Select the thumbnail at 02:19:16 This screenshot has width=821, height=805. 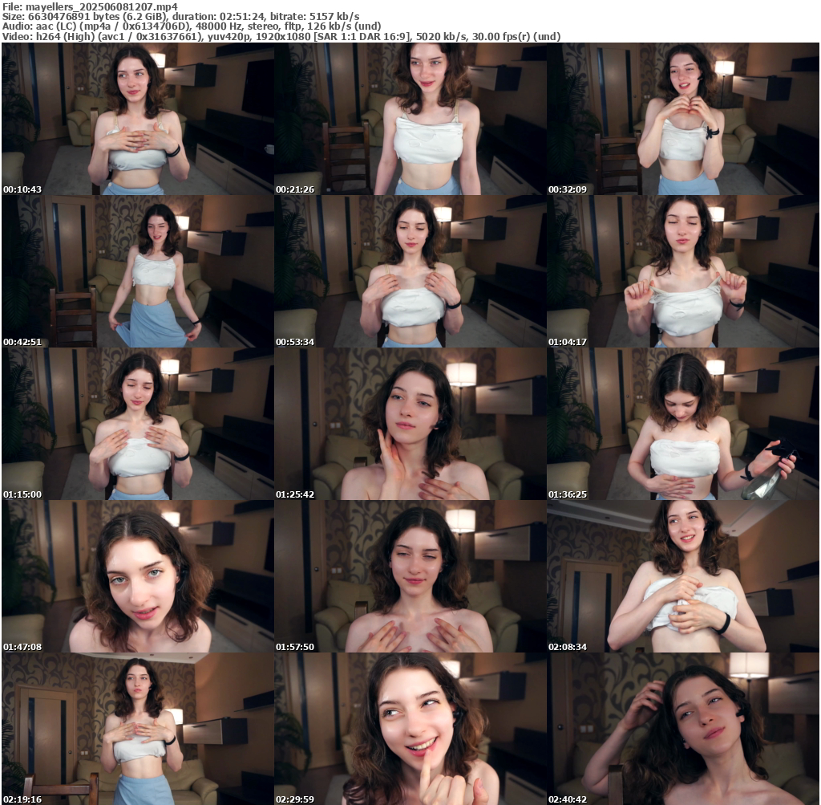[138, 729]
